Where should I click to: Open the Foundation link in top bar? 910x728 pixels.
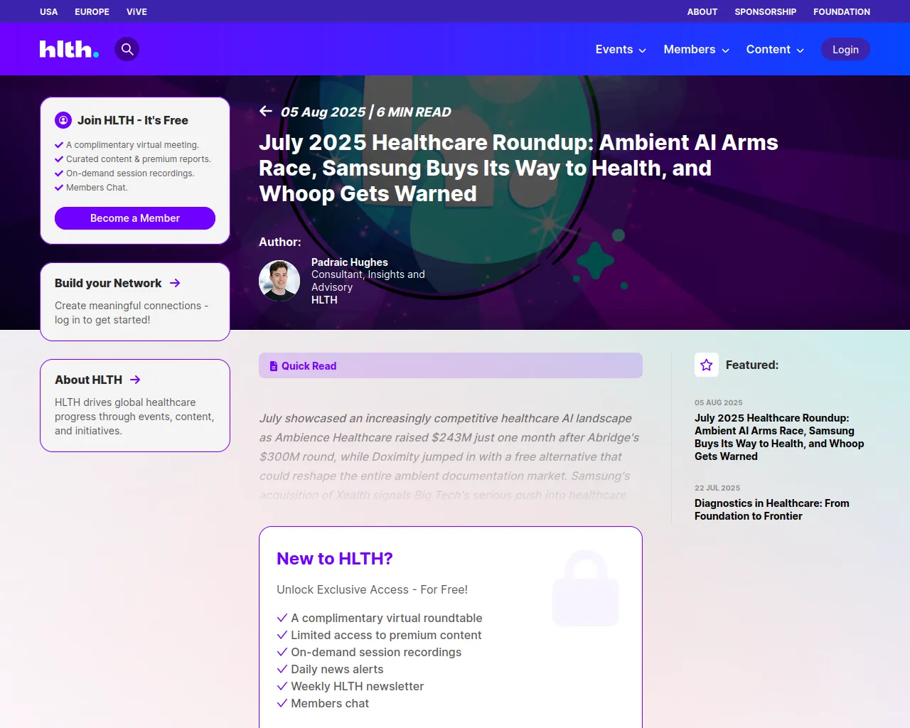pos(841,11)
